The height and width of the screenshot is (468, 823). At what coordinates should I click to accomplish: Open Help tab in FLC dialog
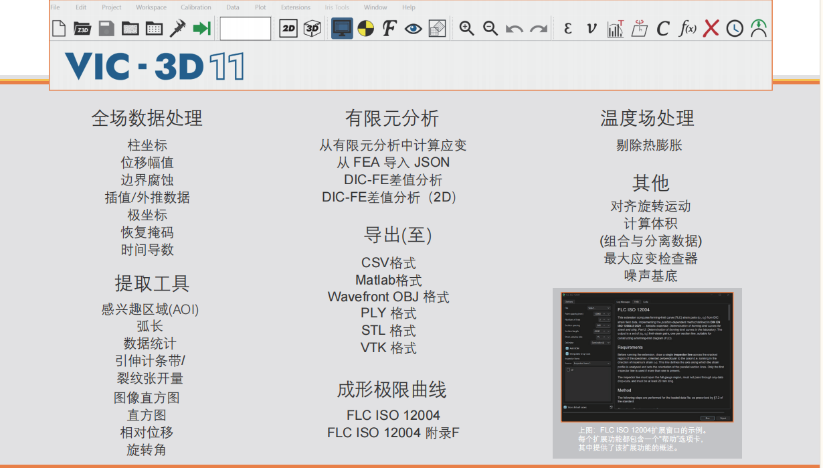(636, 302)
